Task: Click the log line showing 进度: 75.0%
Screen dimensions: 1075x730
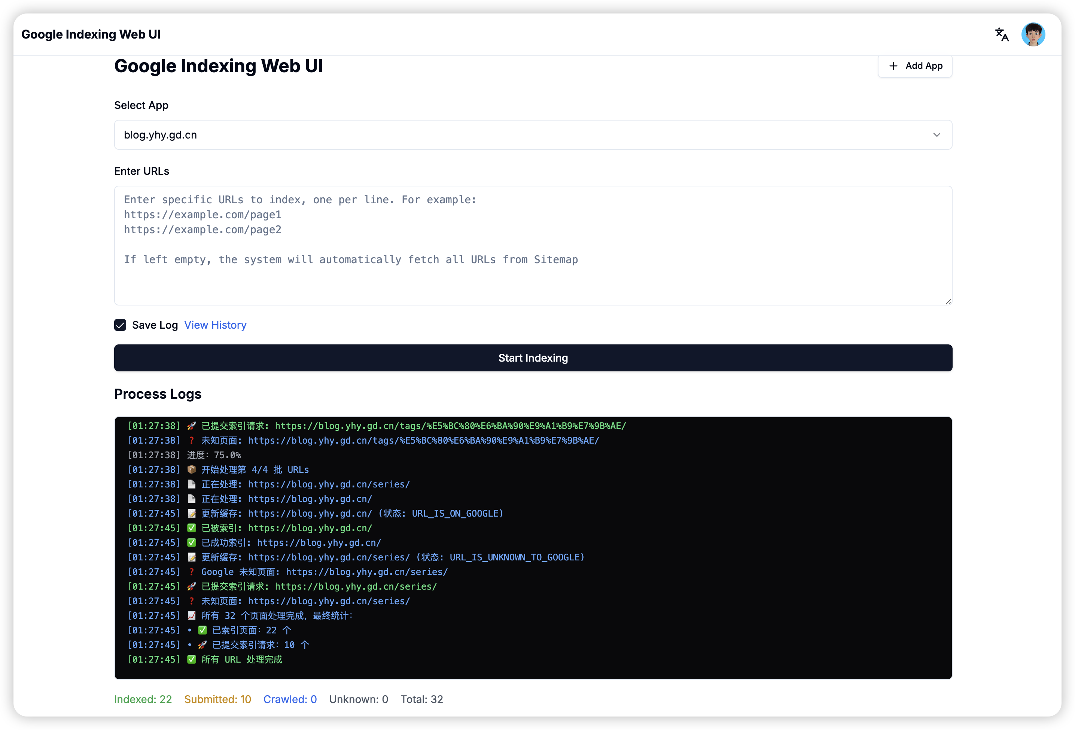Action: click(184, 455)
